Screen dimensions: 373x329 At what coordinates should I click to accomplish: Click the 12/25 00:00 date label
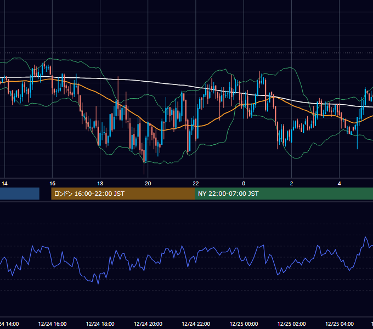point(244,324)
